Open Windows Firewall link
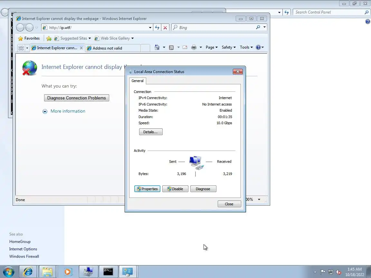This screenshot has width=371, height=278. tap(24, 256)
